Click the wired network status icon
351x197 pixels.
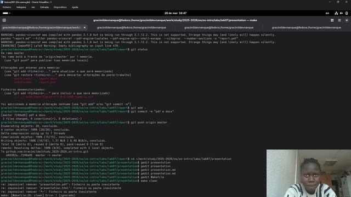(336, 13)
